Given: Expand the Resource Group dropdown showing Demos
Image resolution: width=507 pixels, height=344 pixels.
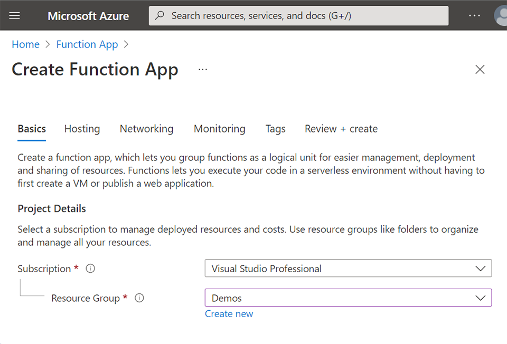Looking at the screenshot, I should tap(348, 298).
